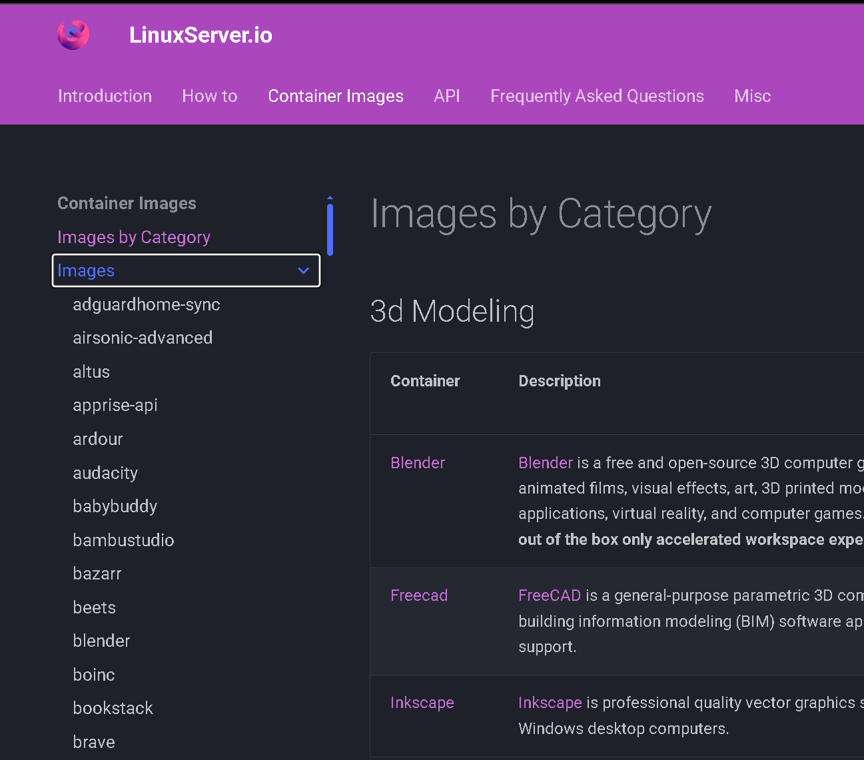This screenshot has height=760, width=864.
Task: Open the Misc tab
Action: 752,96
